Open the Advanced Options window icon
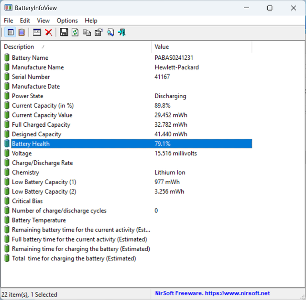Image resolution: width=306 pixels, height=300 pixels. tap(37, 32)
